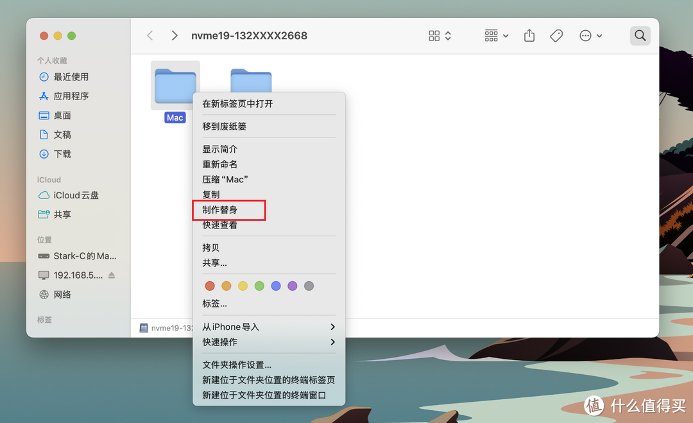Click the Share icon in the toolbar
This screenshot has width=693, height=423.
click(x=529, y=35)
